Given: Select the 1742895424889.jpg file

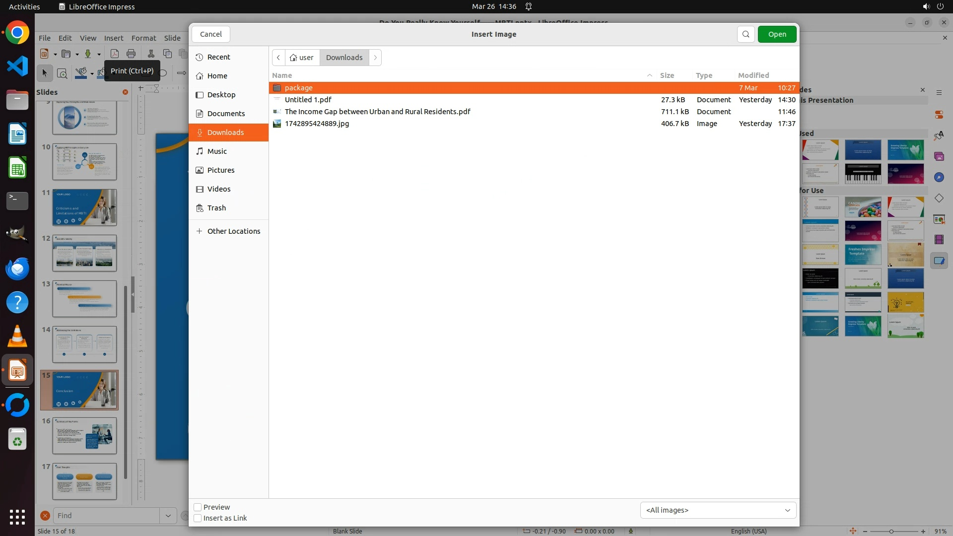Looking at the screenshot, I should pyautogui.click(x=317, y=124).
